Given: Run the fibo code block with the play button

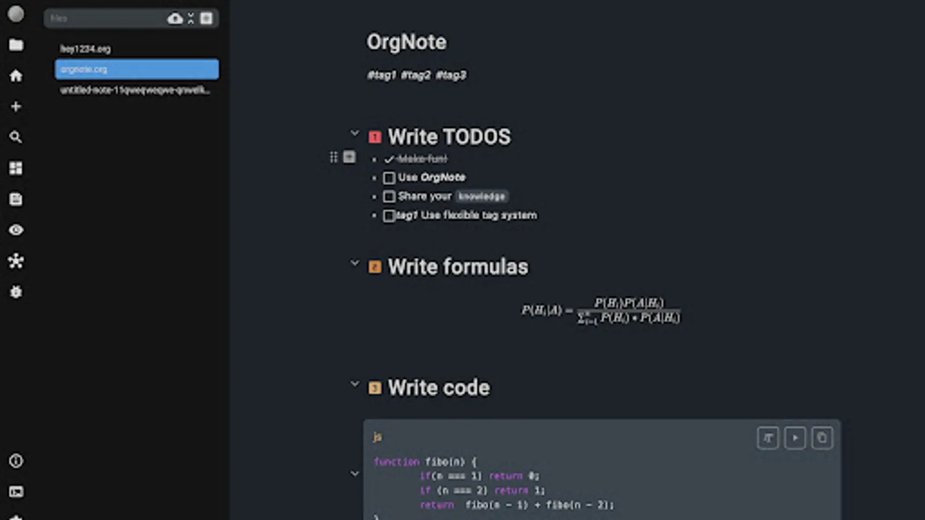Looking at the screenshot, I should point(794,438).
